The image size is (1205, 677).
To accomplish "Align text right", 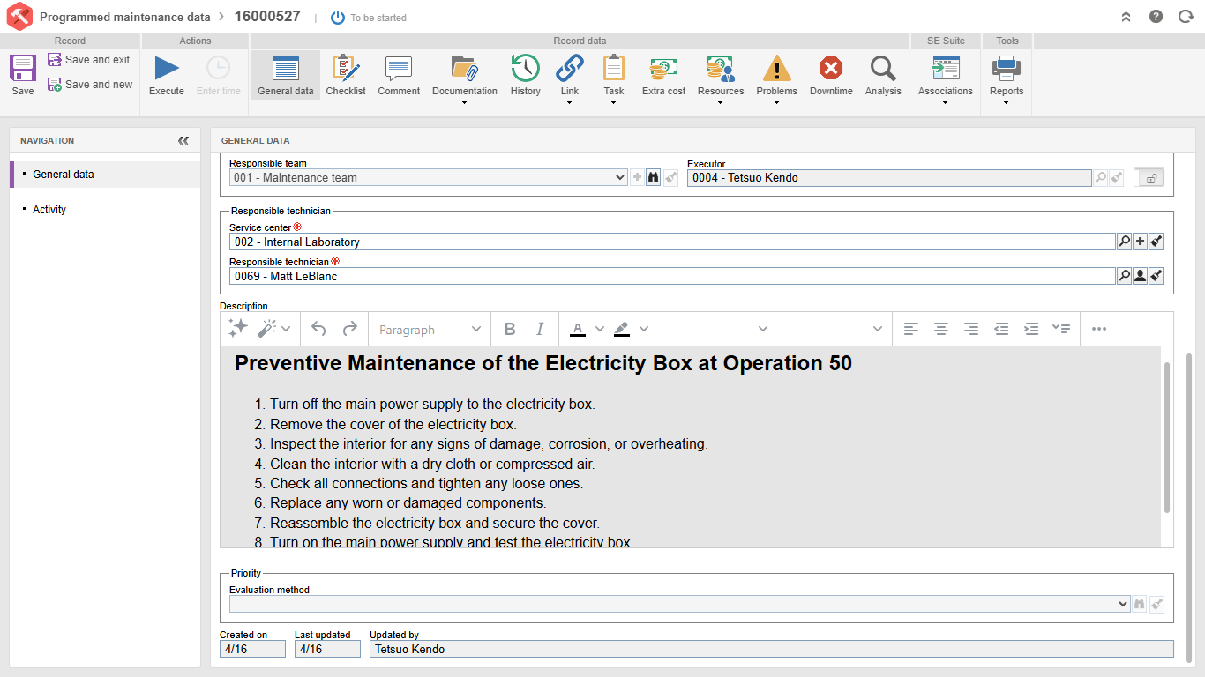I will point(971,329).
